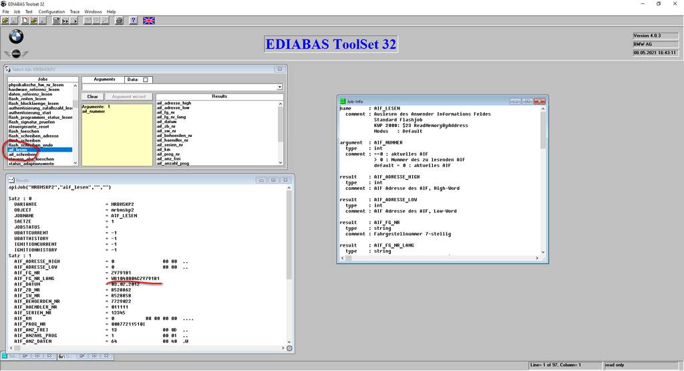Toggle the Data checkbox
Image resolution: width=684 pixels, height=371 pixels.
(x=146, y=80)
